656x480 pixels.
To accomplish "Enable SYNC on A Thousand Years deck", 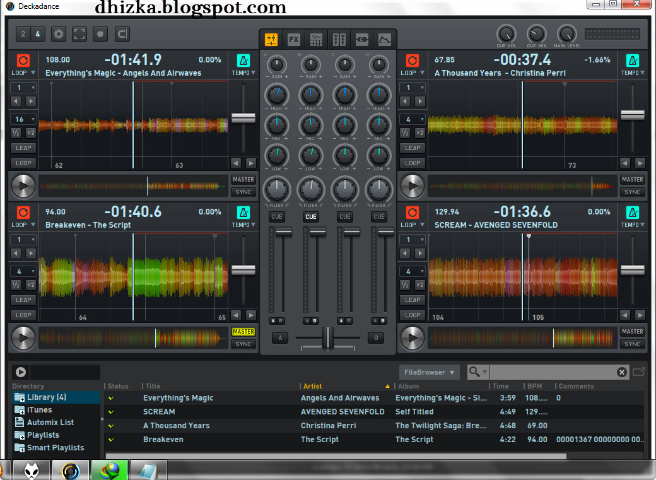I will (x=633, y=192).
